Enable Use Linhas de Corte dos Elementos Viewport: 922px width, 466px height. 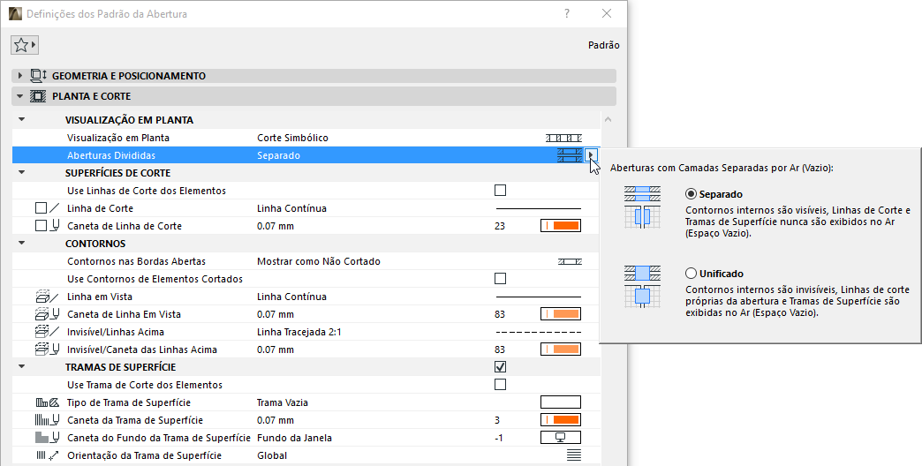click(x=501, y=191)
